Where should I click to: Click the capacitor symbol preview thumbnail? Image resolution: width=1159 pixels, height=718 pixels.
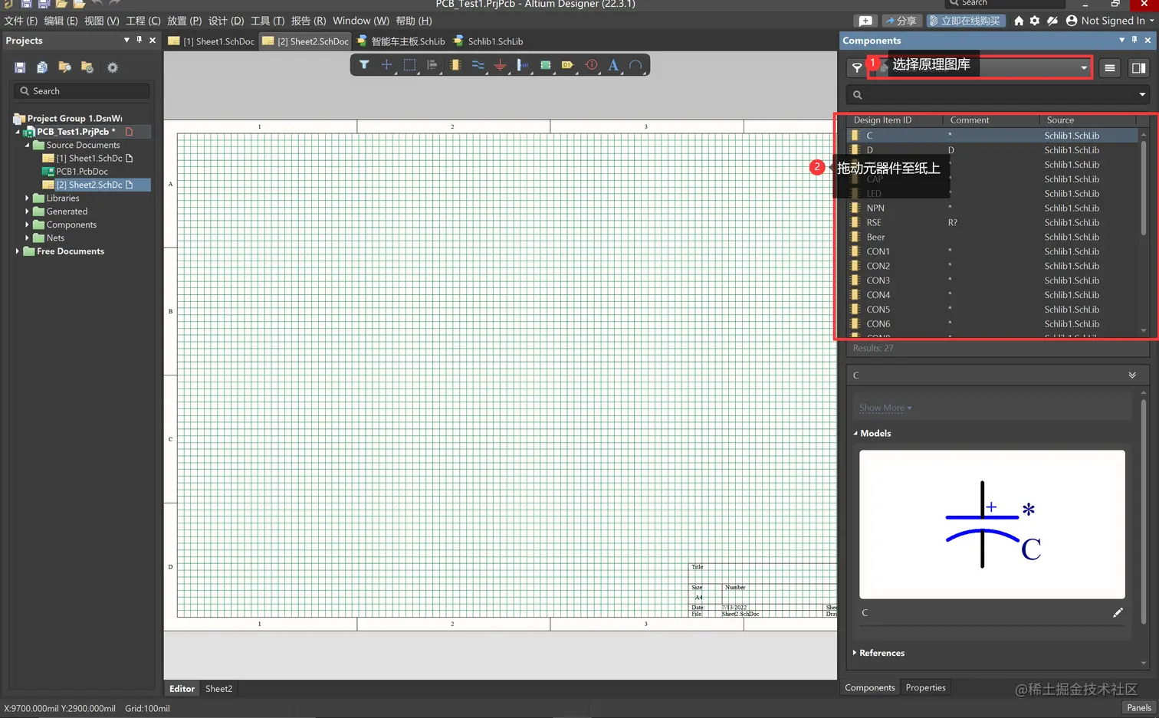click(x=992, y=524)
